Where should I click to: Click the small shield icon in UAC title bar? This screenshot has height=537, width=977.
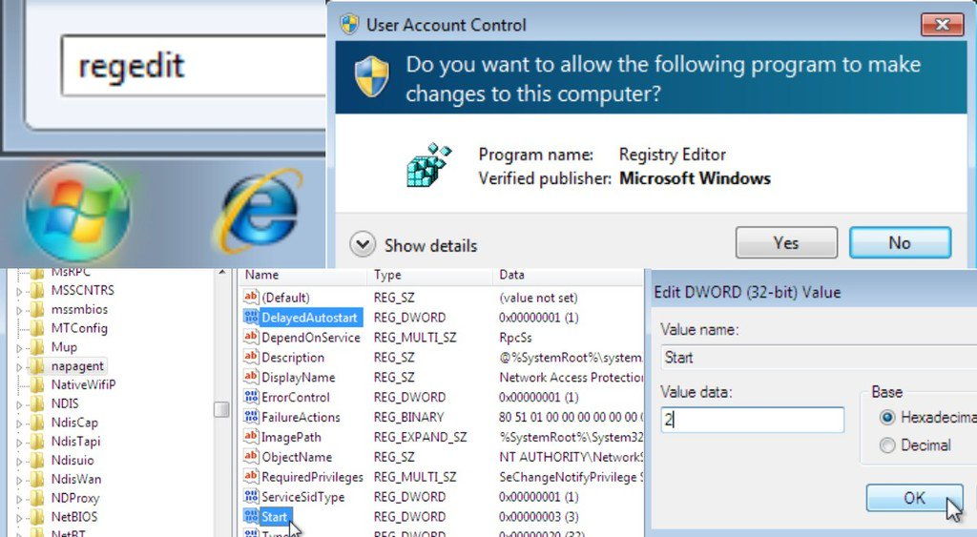[349, 24]
